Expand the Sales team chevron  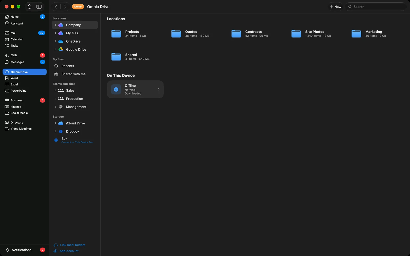coord(55,90)
